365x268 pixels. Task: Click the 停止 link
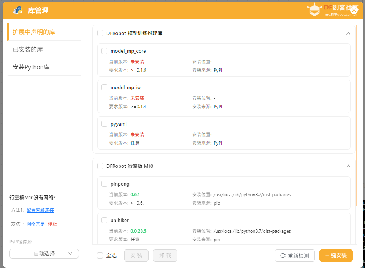[52, 224]
